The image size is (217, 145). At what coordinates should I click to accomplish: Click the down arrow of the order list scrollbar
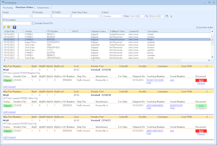tap(212, 57)
